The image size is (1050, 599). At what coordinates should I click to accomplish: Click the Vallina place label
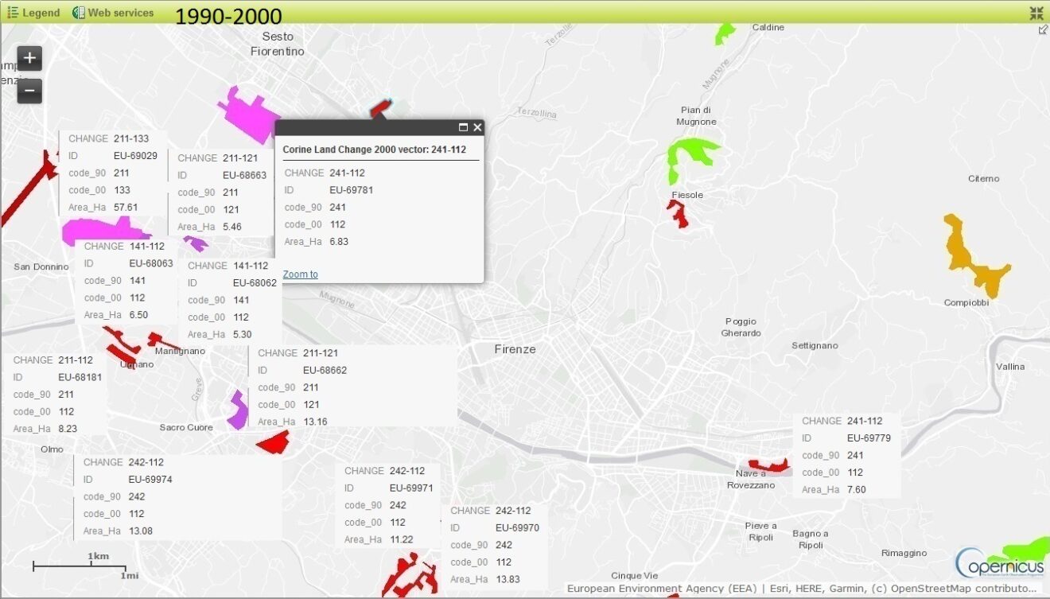click(x=1010, y=367)
